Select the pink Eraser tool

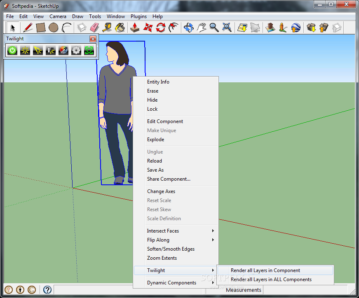(94, 28)
